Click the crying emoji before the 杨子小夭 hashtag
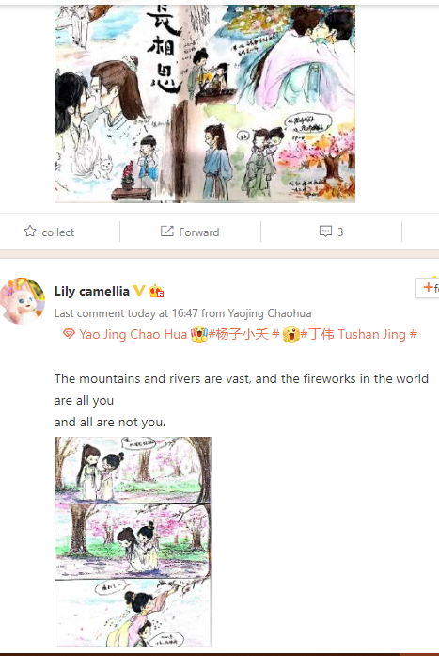Screen dimensions: 439x656 [x=199, y=334]
